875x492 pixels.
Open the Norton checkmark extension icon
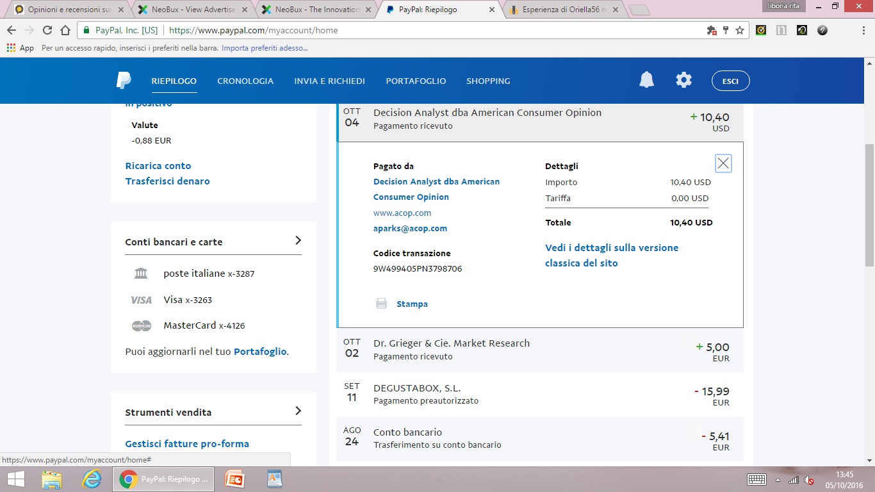coord(761,30)
